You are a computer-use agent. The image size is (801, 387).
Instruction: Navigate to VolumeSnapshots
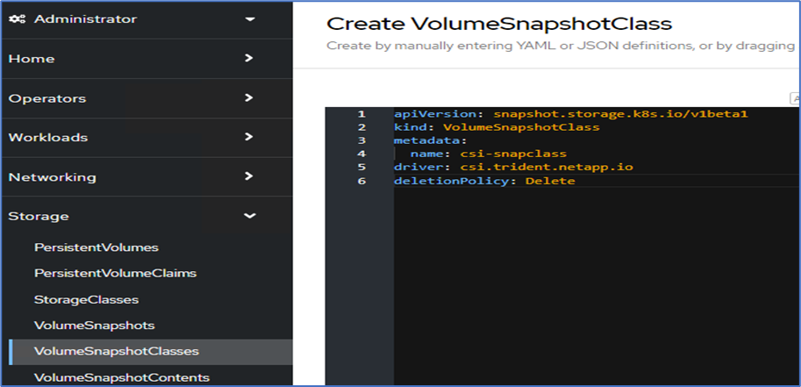tap(94, 326)
